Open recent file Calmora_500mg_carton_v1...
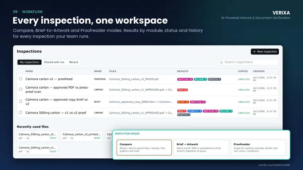303x170 pixels. point(38,149)
